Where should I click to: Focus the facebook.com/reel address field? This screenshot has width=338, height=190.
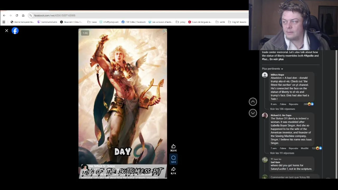click(x=137, y=16)
